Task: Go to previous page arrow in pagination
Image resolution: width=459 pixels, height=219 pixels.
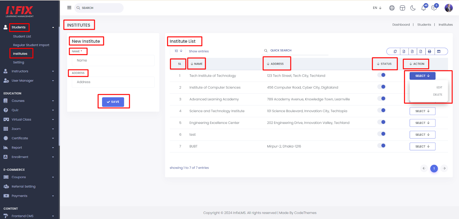Action: [424, 168]
